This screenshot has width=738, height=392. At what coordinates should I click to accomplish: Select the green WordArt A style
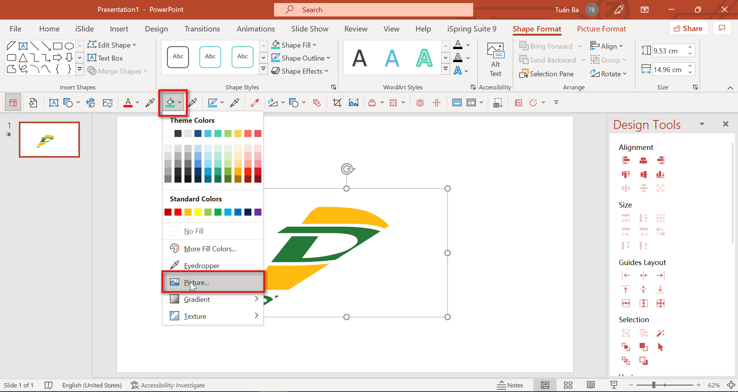point(424,58)
